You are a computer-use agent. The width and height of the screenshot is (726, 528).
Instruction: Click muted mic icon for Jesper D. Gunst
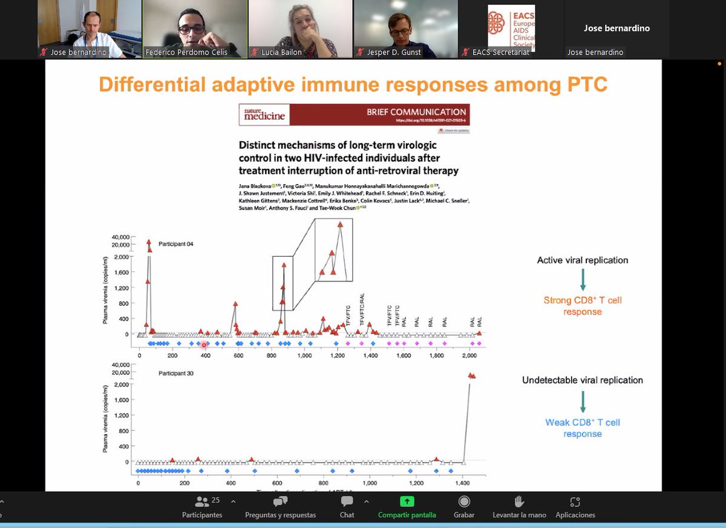coord(359,53)
